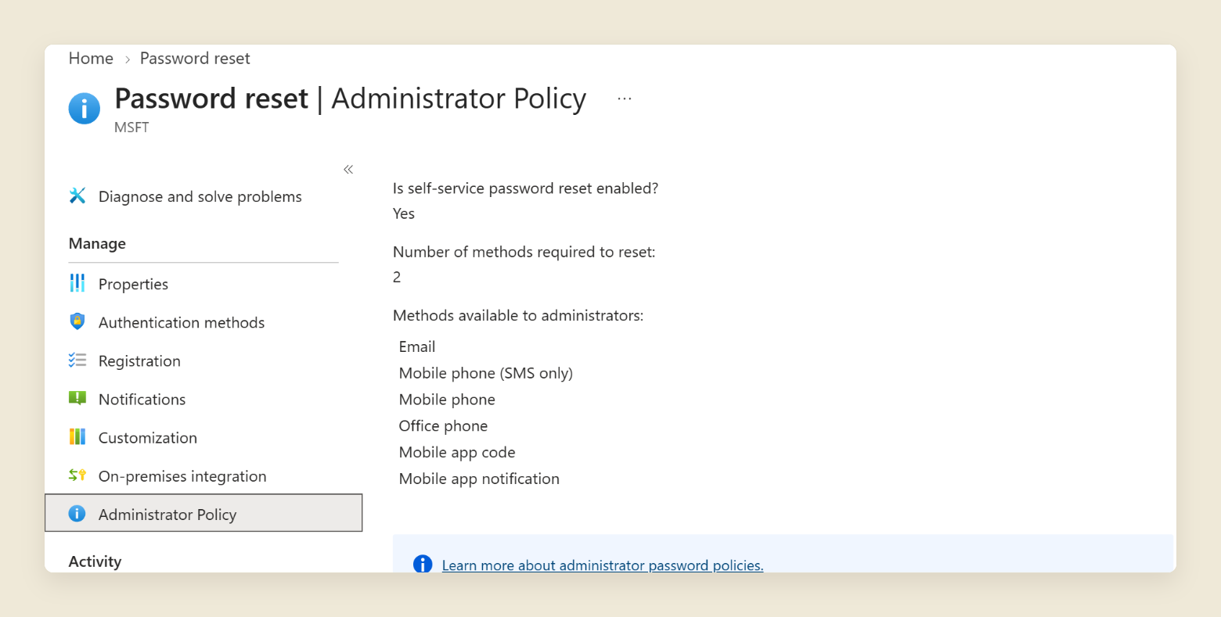Click the Mobile app code entry
Image resolution: width=1221 pixels, height=617 pixels.
pos(457,453)
